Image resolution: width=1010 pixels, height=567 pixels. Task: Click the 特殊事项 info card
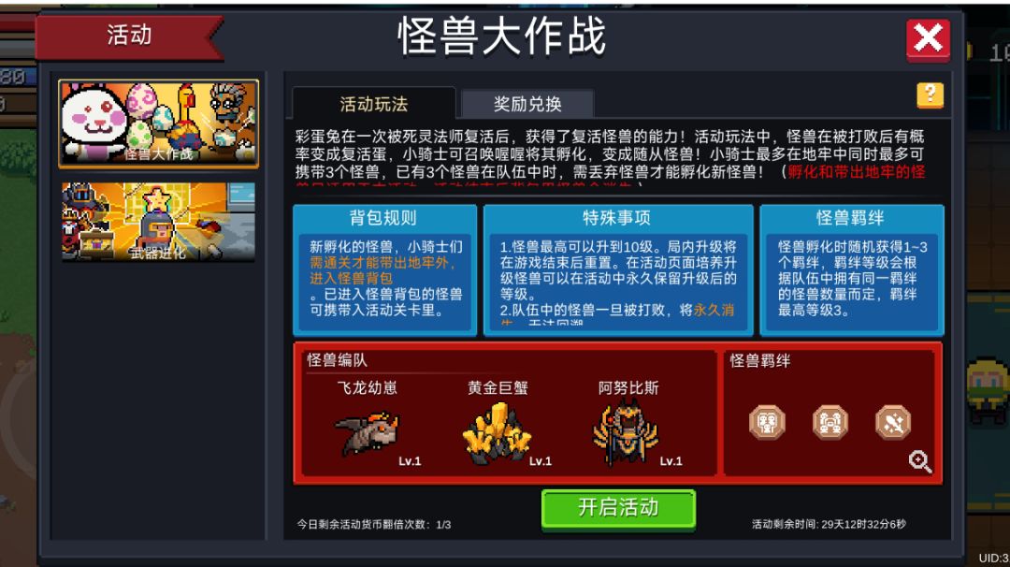coord(618,270)
